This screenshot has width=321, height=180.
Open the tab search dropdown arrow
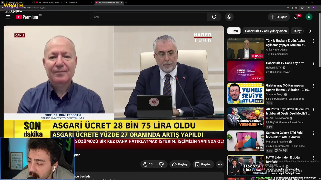pos(3,2)
